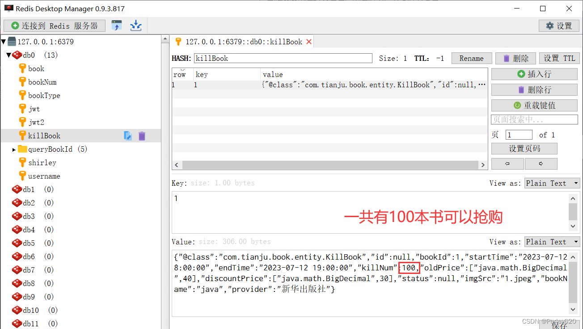
Task: Click the 'key' column header
Action: click(227, 74)
